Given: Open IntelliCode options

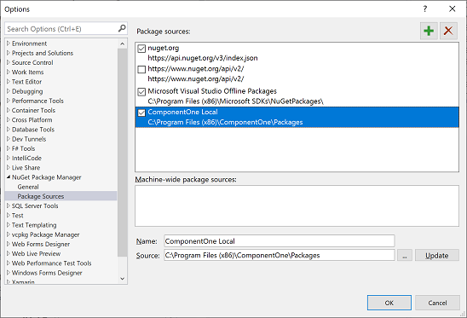Looking at the screenshot, I should [26, 158].
